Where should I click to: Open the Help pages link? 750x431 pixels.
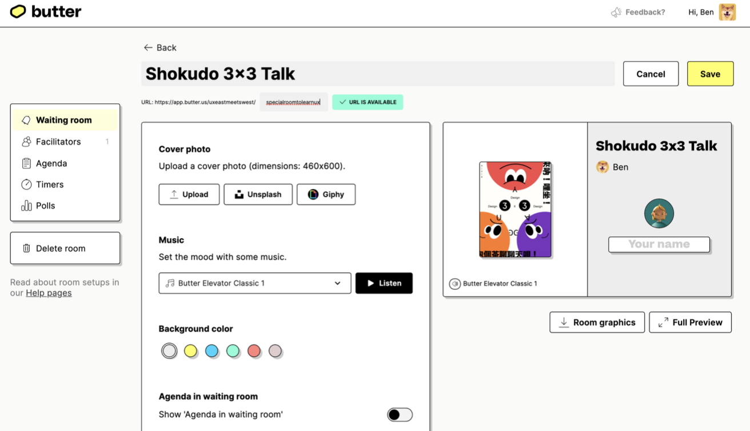tap(49, 293)
